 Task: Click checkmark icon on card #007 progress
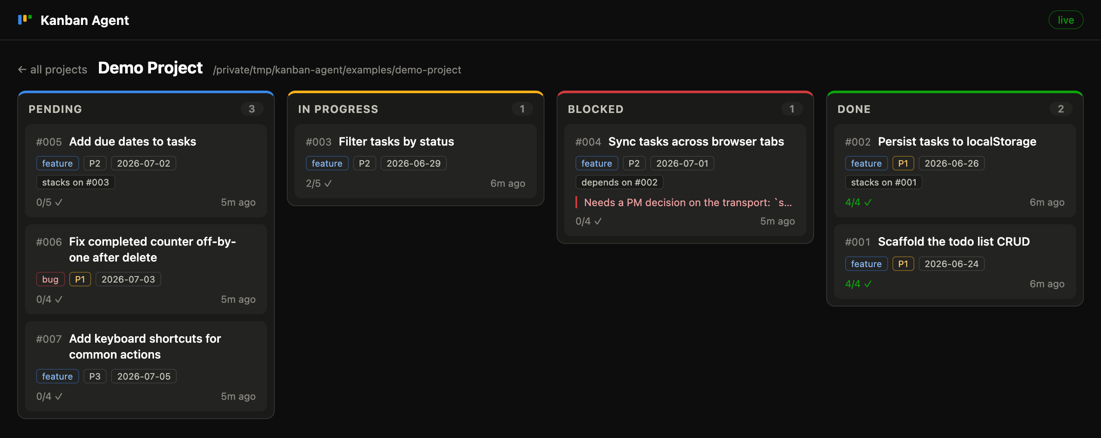click(59, 396)
